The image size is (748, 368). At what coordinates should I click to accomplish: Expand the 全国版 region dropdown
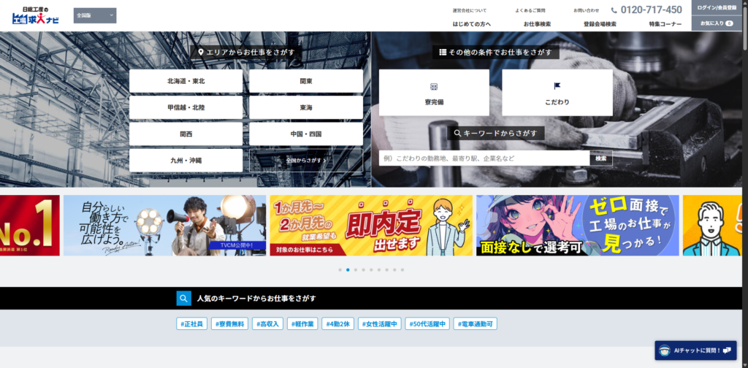click(95, 15)
